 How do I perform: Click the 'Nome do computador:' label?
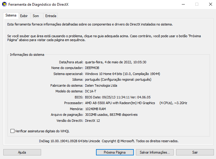(67, 68)
